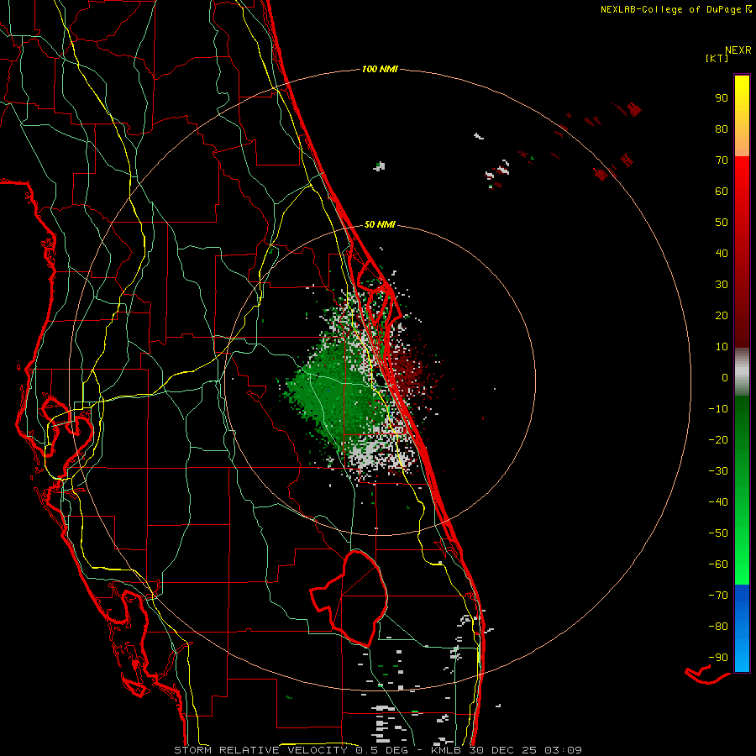Click the Lake Okeechobee outline on the map
This screenshot has height=756, width=756.
pyautogui.click(x=349, y=598)
